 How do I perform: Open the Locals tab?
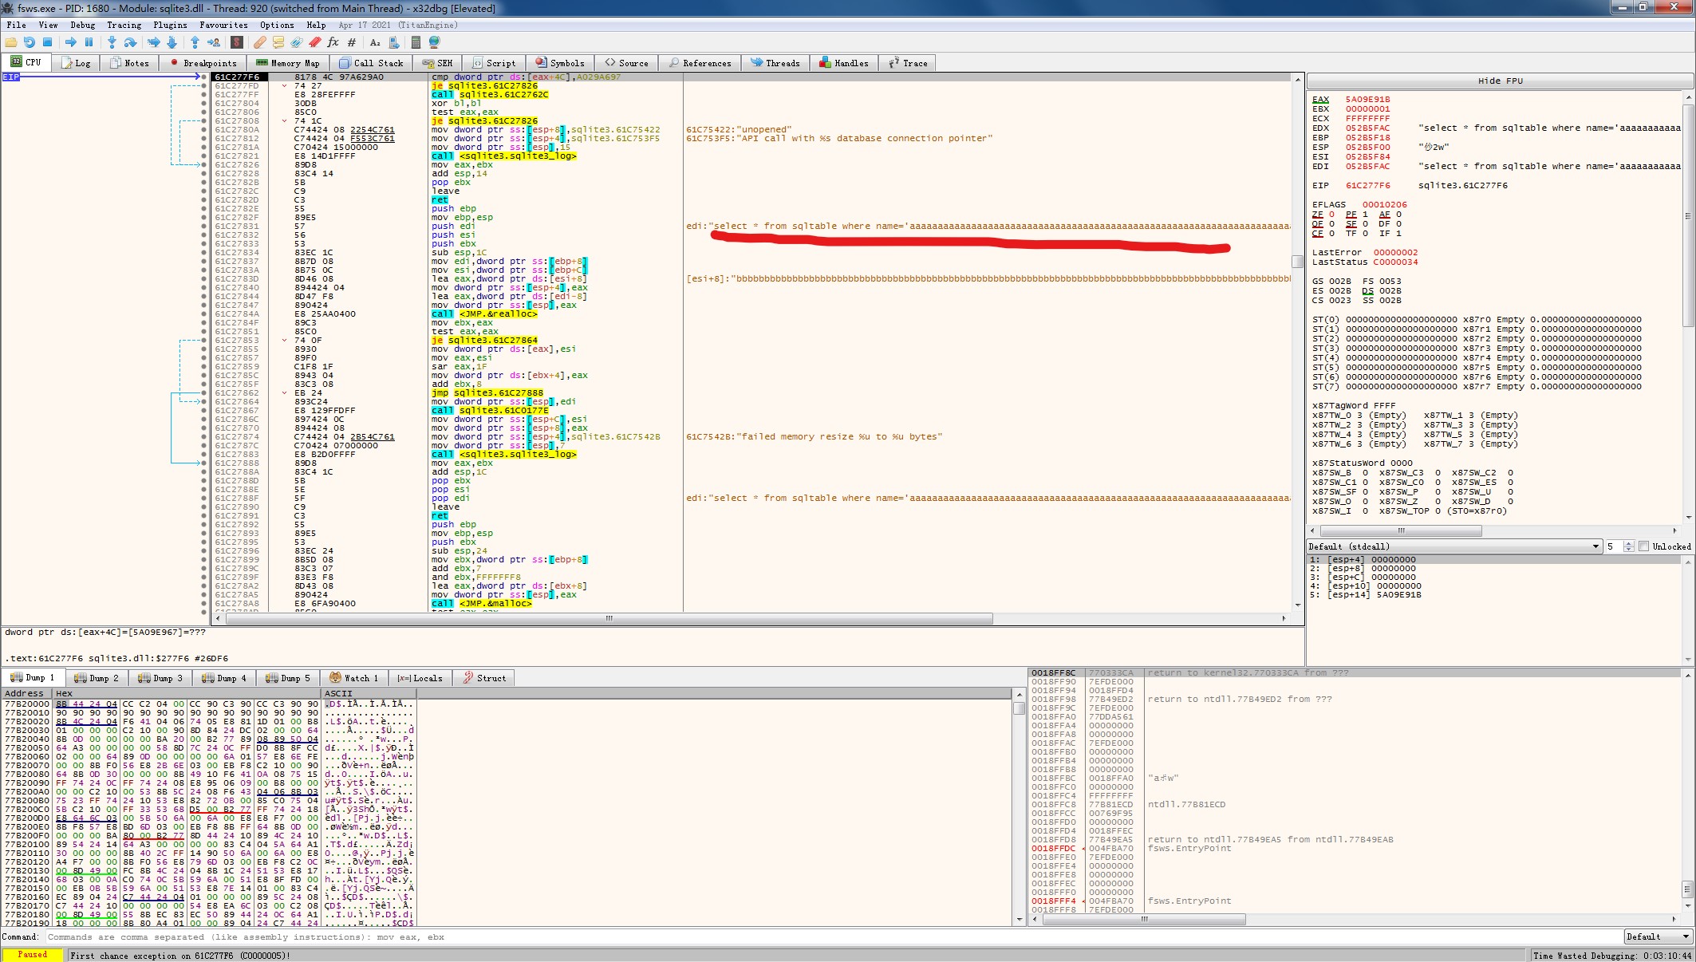click(x=420, y=678)
